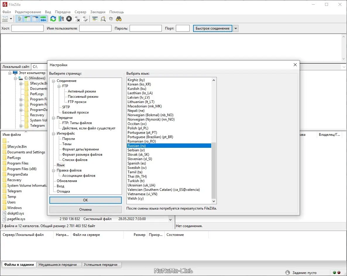Click the green refresh file lists icon
Screen dimensions: 347x276
coord(53,19)
